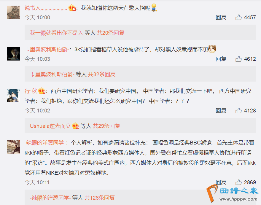261x205 pixels.
Task: Expand 共20条回复 replies thread
Action: [111, 33]
